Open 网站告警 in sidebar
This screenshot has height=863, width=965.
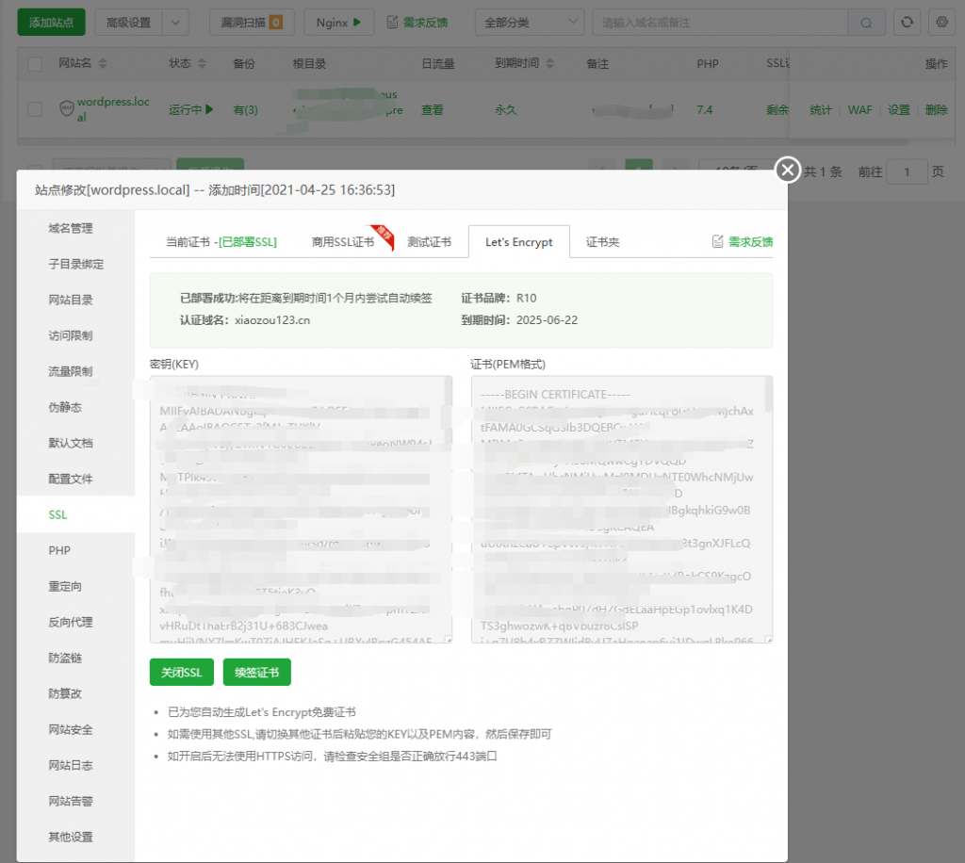coord(71,801)
